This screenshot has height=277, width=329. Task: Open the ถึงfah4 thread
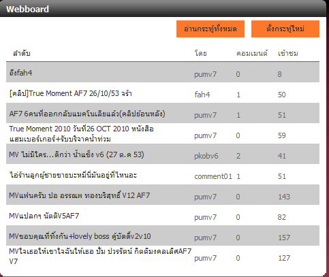[x=20, y=73]
